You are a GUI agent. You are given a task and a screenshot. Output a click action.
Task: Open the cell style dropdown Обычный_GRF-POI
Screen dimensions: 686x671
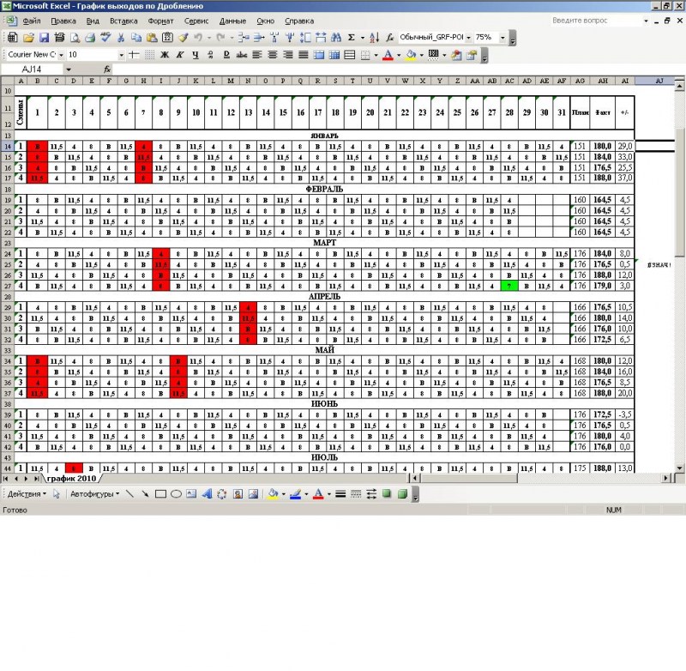point(468,38)
